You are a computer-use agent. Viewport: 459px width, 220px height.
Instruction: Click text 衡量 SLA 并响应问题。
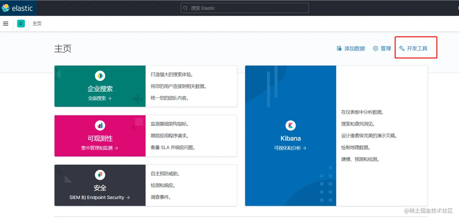coord(173,148)
